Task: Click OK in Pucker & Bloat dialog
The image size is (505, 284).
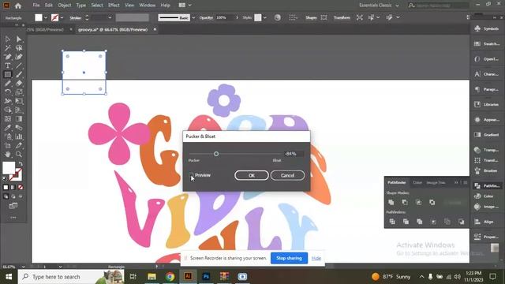Action: (x=252, y=175)
